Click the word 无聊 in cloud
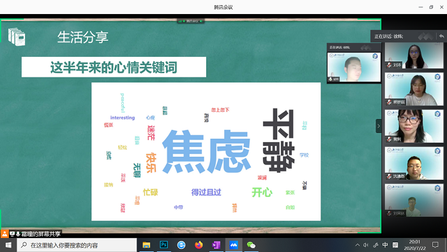The width and height of the screenshot is (447, 252). [x=137, y=170]
